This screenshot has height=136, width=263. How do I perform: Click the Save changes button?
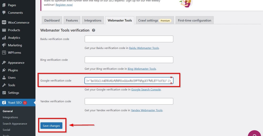click(51, 126)
